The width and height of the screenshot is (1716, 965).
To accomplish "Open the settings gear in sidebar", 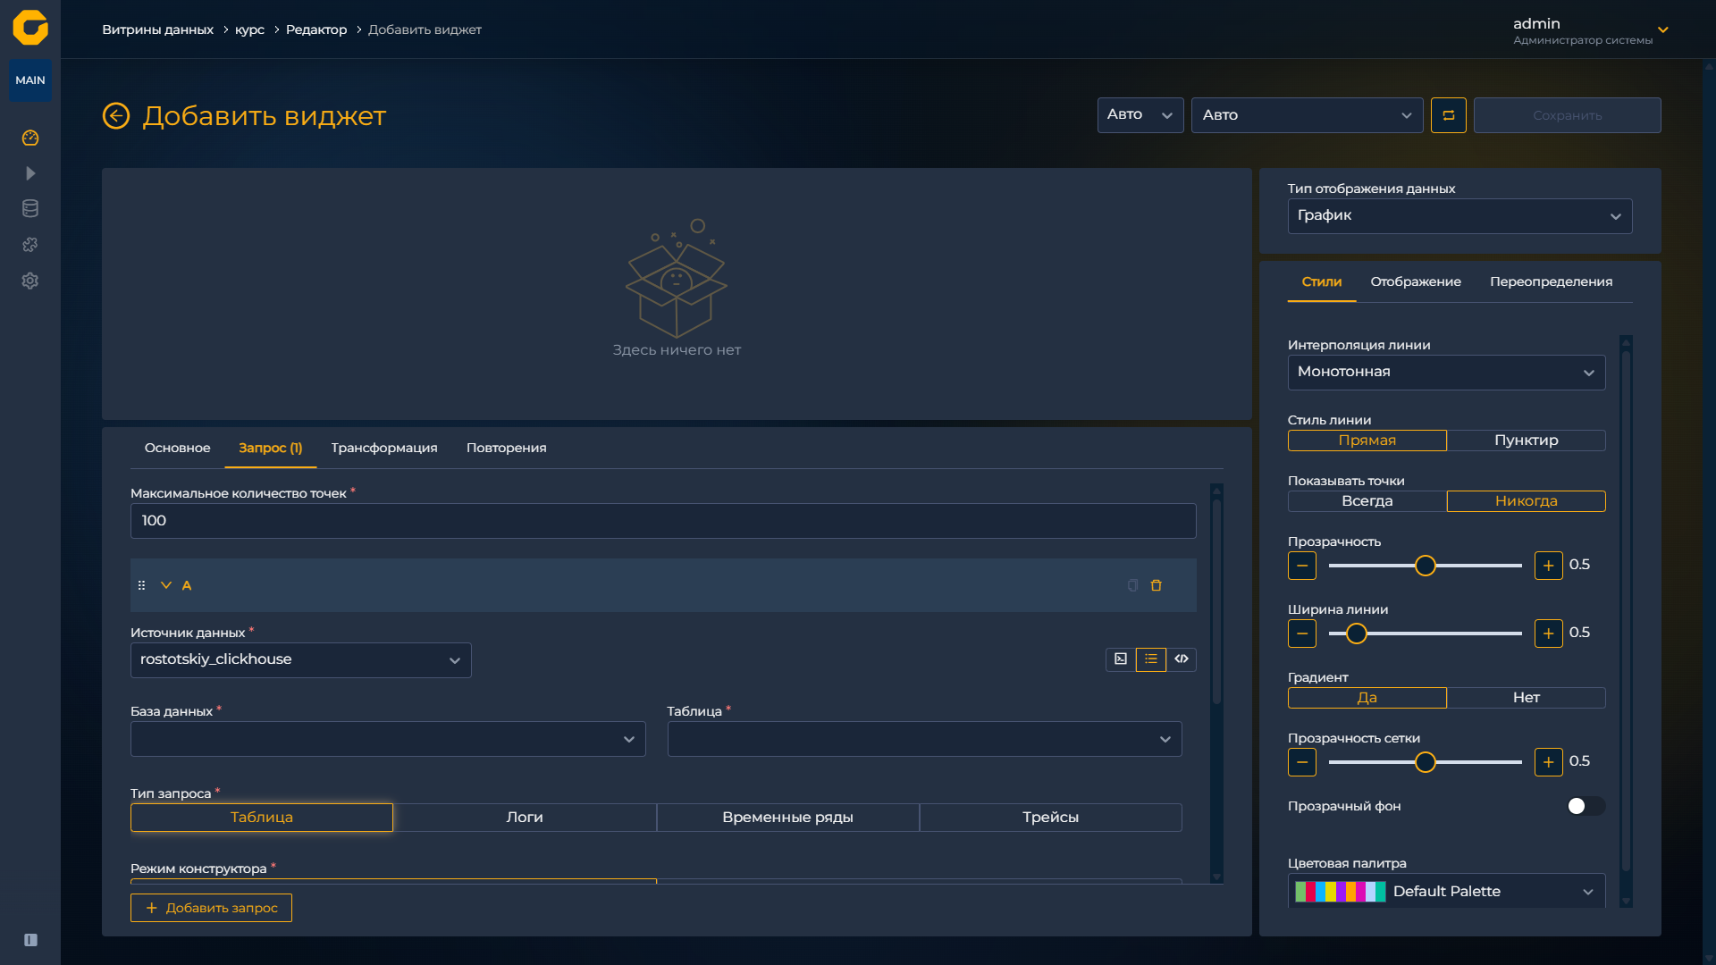I will (30, 281).
